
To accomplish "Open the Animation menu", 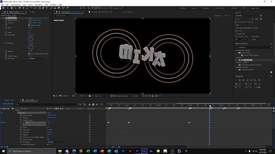I will [x=39, y=5].
